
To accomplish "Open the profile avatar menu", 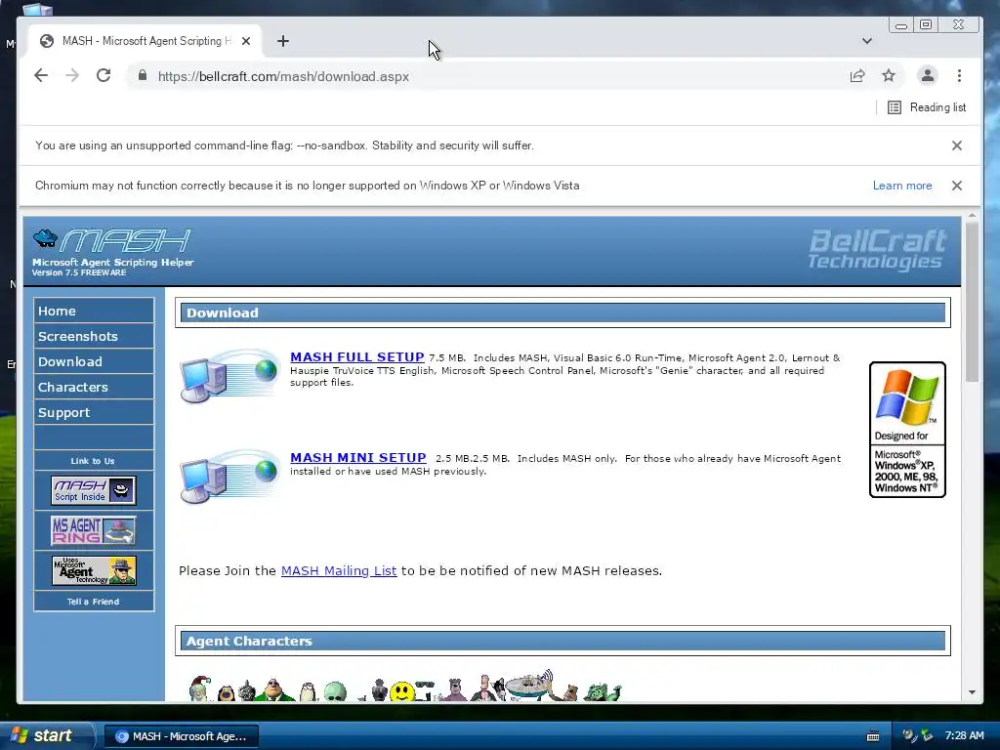I will (x=928, y=75).
